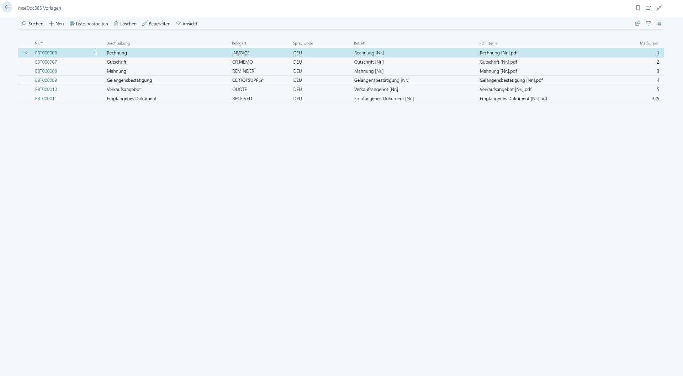Click the collapse page arrows icon
The height and width of the screenshot is (384, 683).
(x=659, y=8)
